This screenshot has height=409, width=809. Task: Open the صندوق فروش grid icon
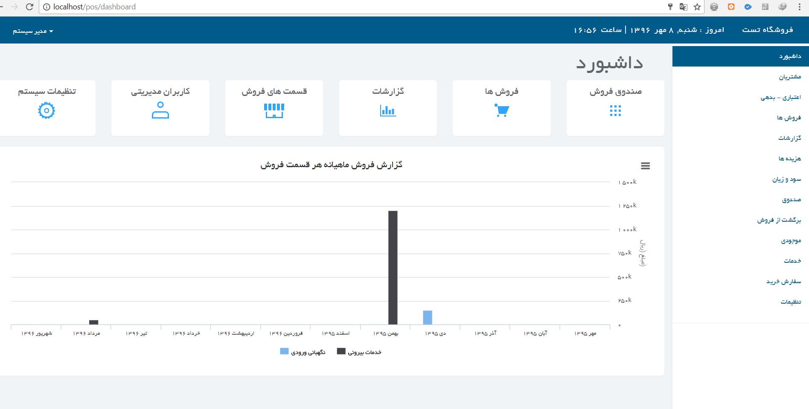tap(615, 111)
